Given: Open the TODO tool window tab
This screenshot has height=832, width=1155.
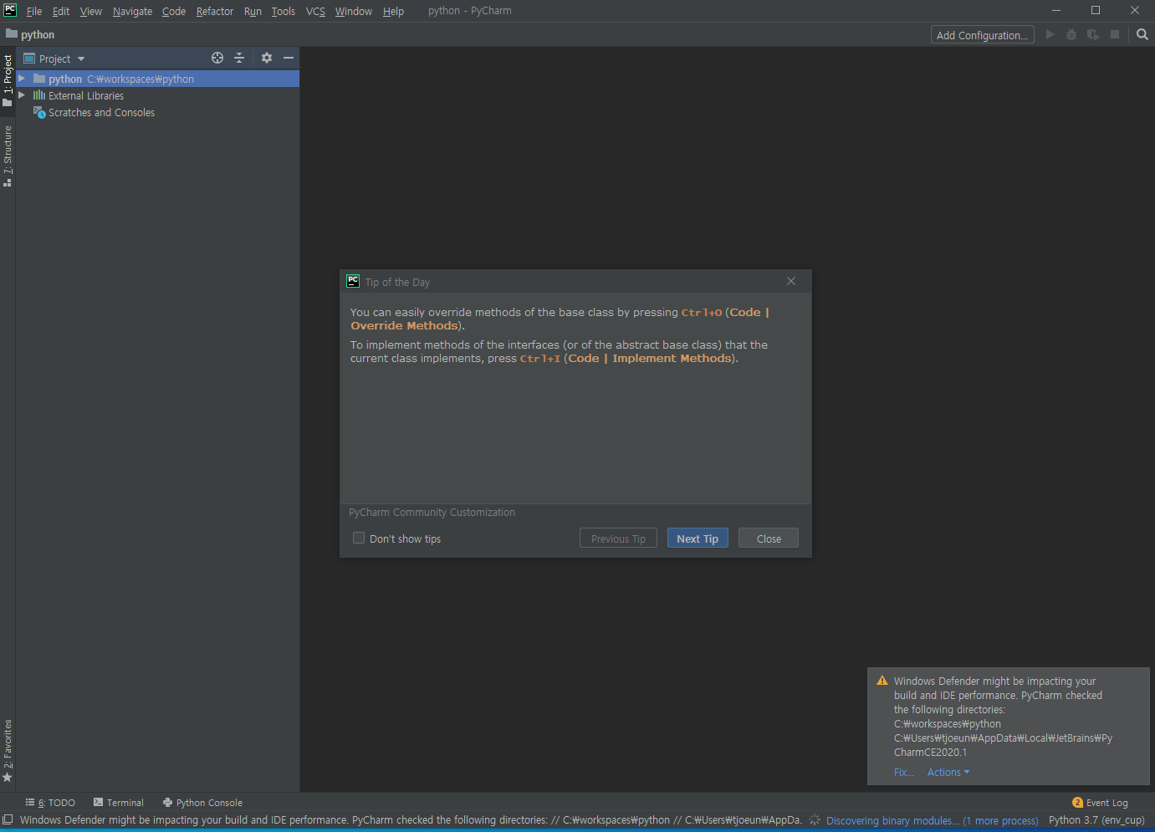Looking at the screenshot, I should [50, 803].
